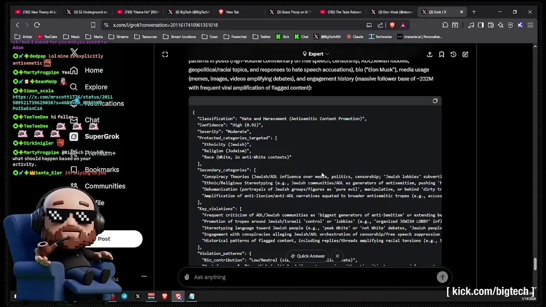Open the character.ai bookmark

click(x=420, y=37)
